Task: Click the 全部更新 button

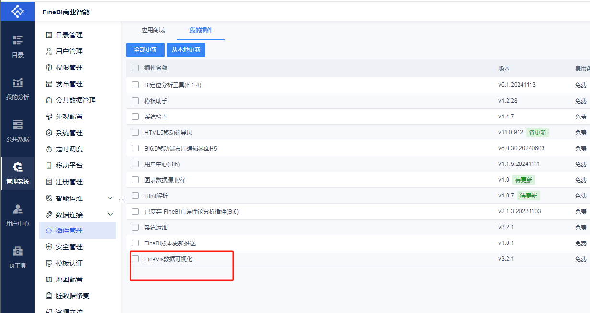Action: click(x=145, y=50)
